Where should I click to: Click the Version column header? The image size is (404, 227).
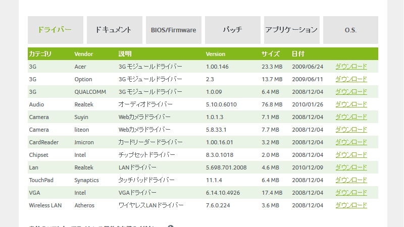216,54
